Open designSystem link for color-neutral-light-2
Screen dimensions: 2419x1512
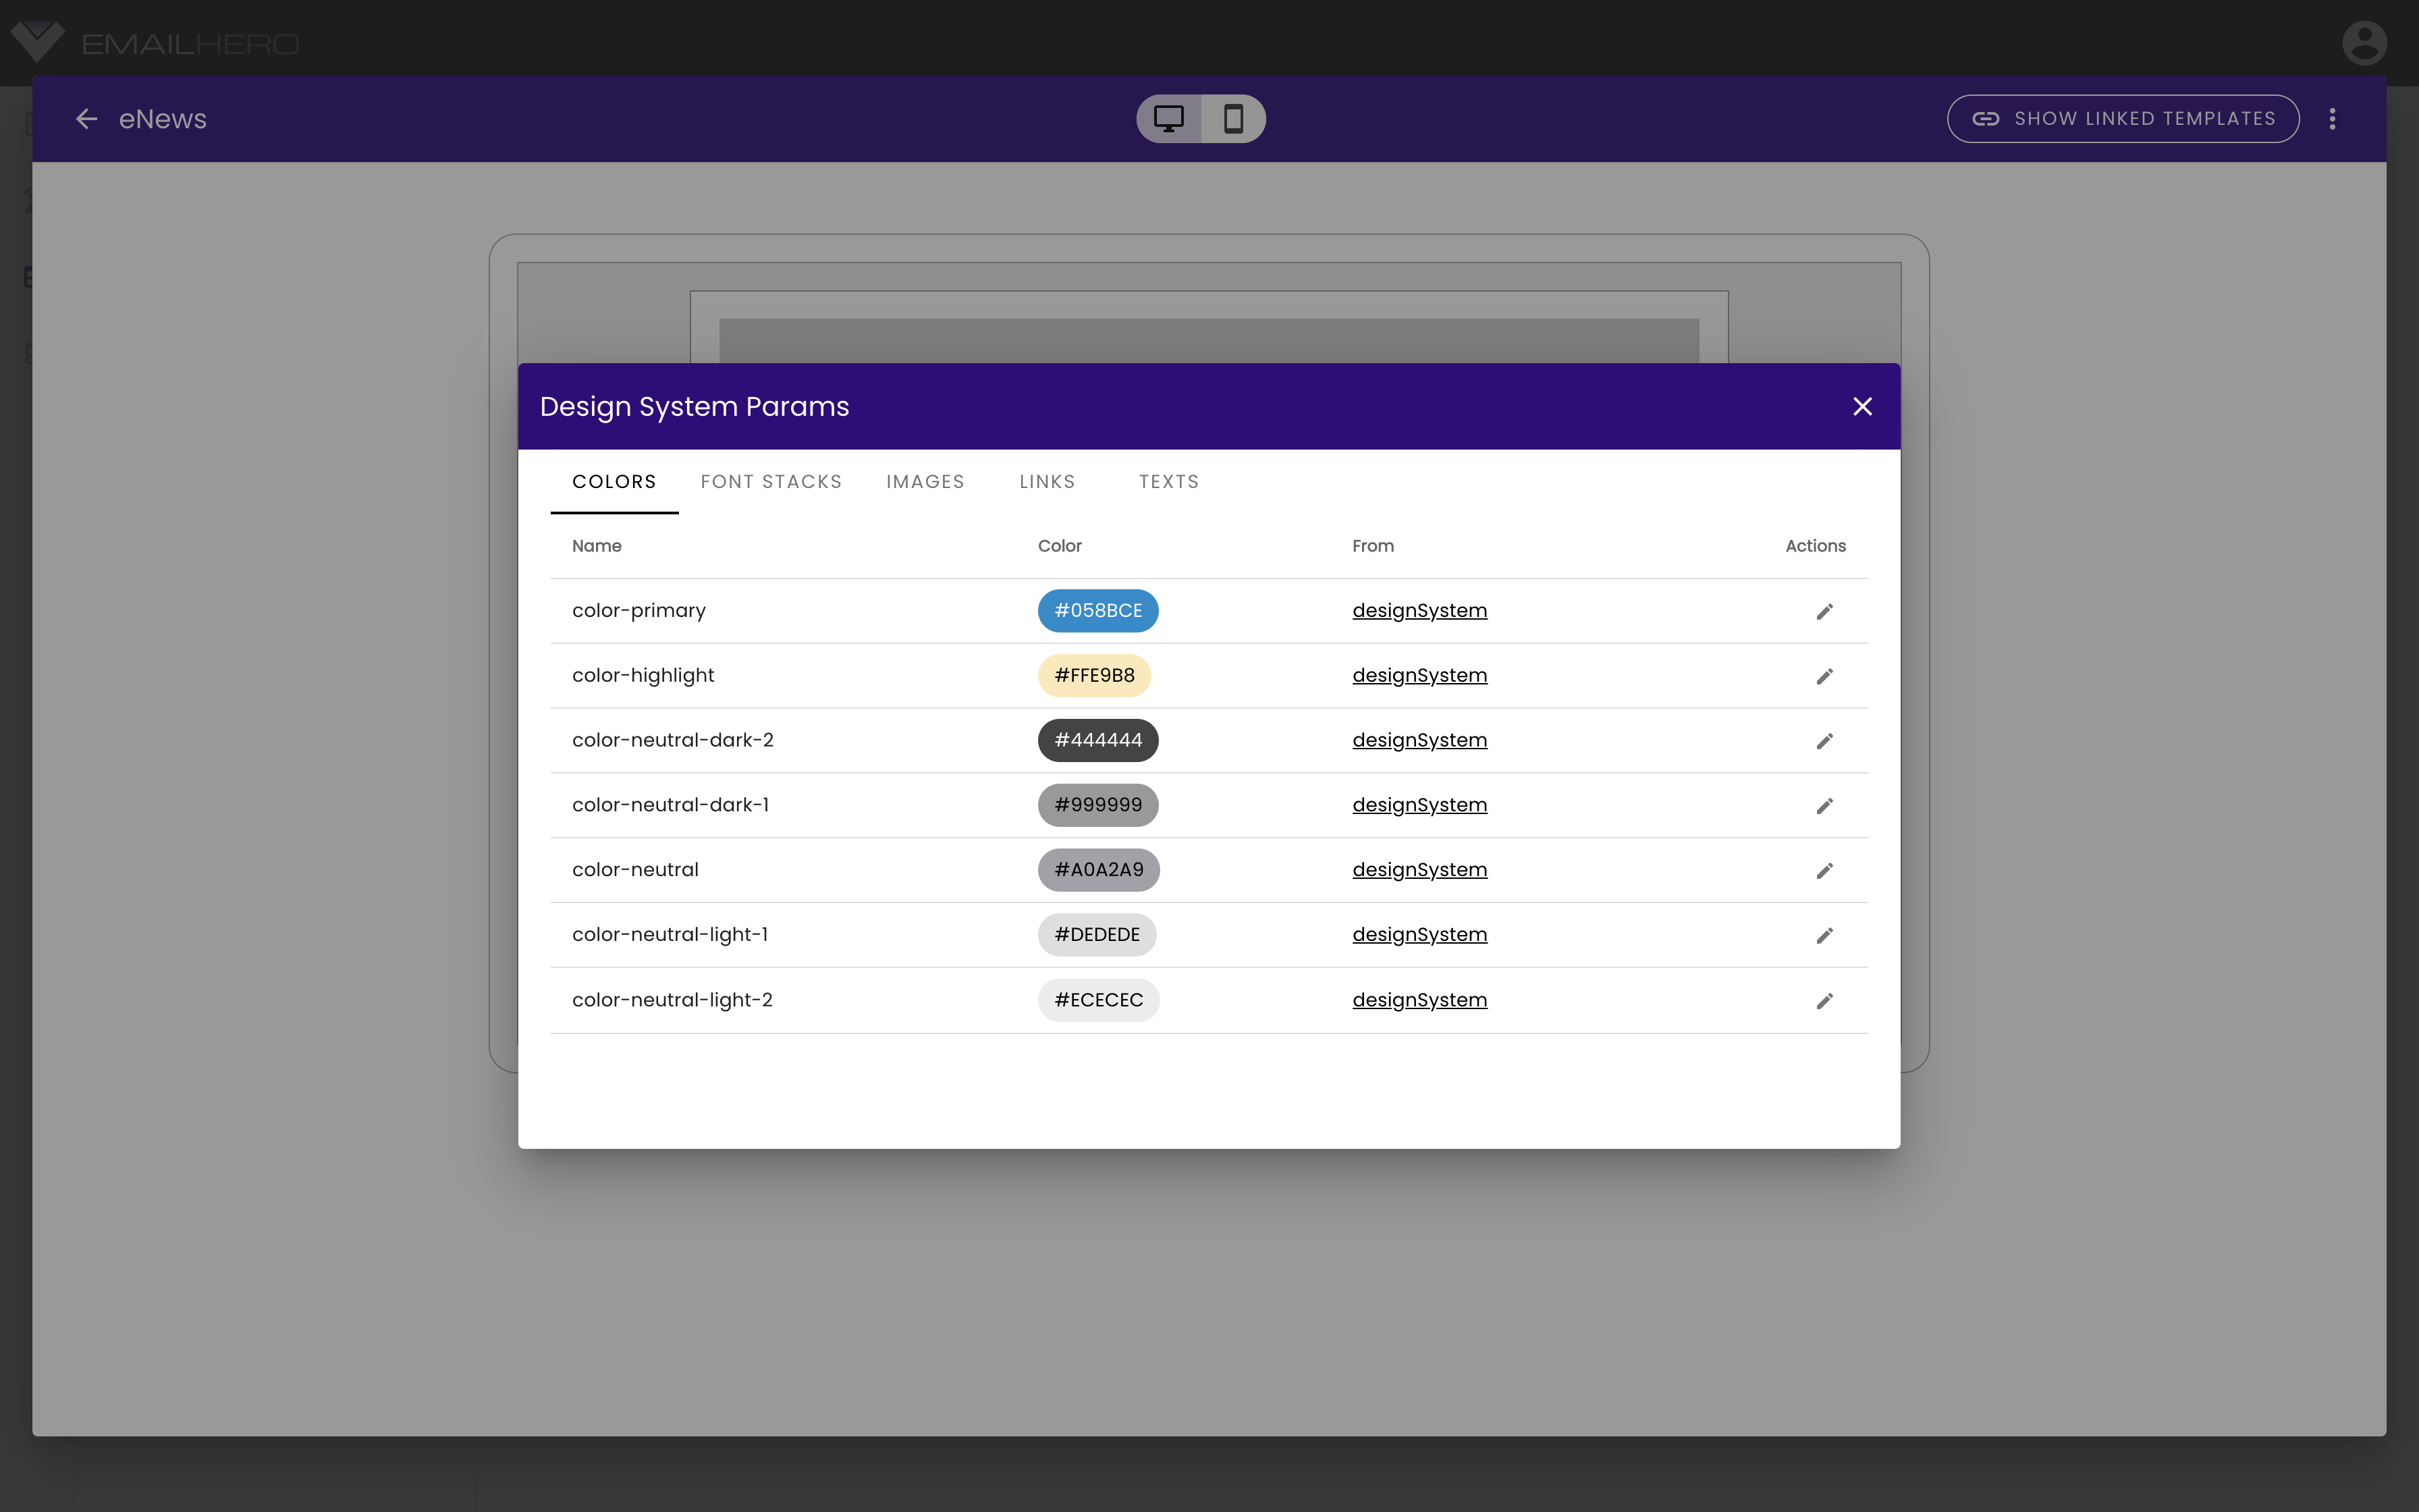1419,1000
